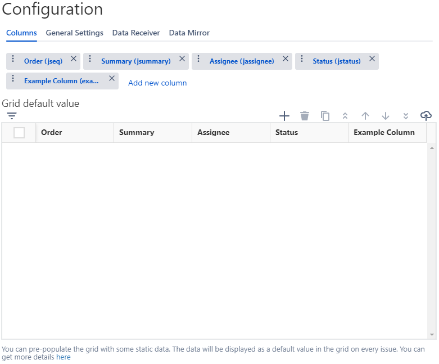This screenshot has height=364, width=439.
Task: Click the trash icon to delete rows
Action: pos(305,116)
